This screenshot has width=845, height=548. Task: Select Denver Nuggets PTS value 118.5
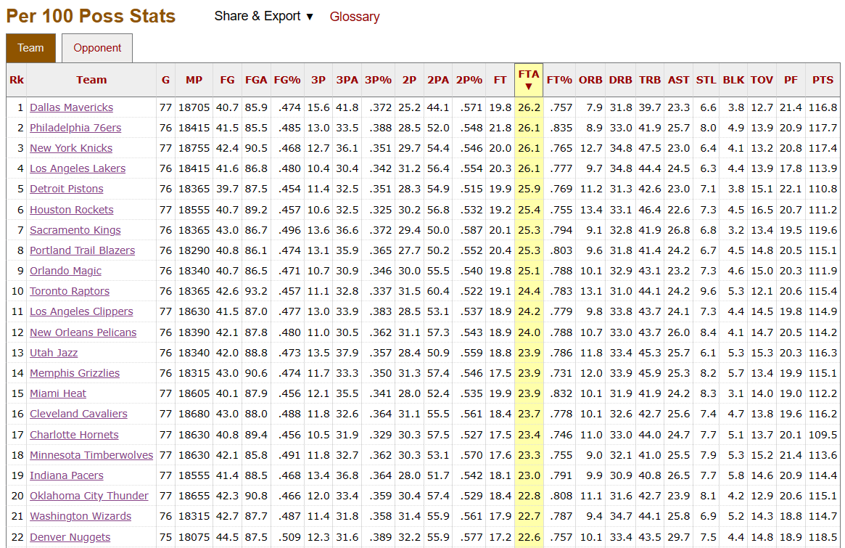point(823,537)
